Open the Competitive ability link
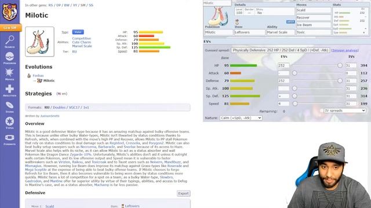The height and width of the screenshot is (208, 371). coord(81,39)
